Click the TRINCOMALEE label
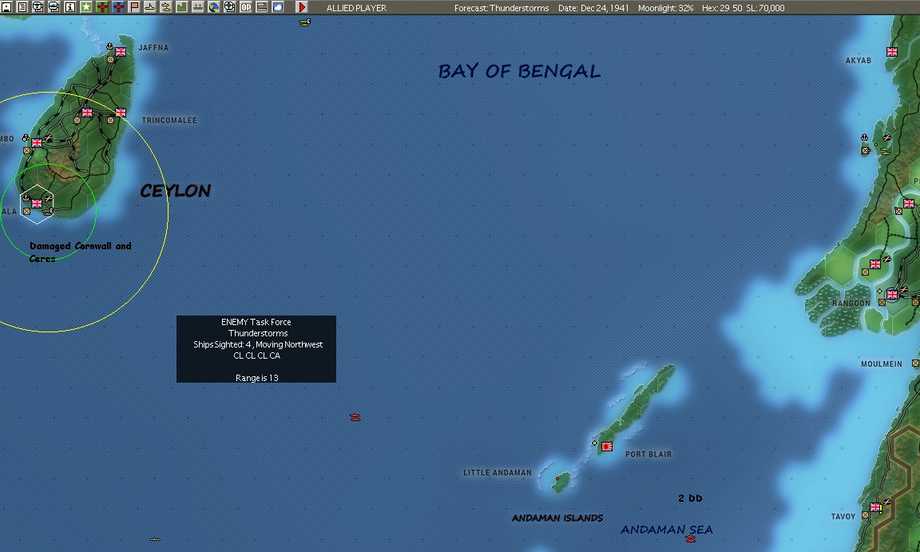 (x=169, y=121)
